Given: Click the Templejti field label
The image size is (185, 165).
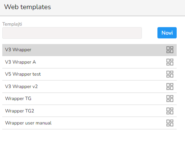Looking at the screenshot, I should pyautogui.click(x=12, y=24).
